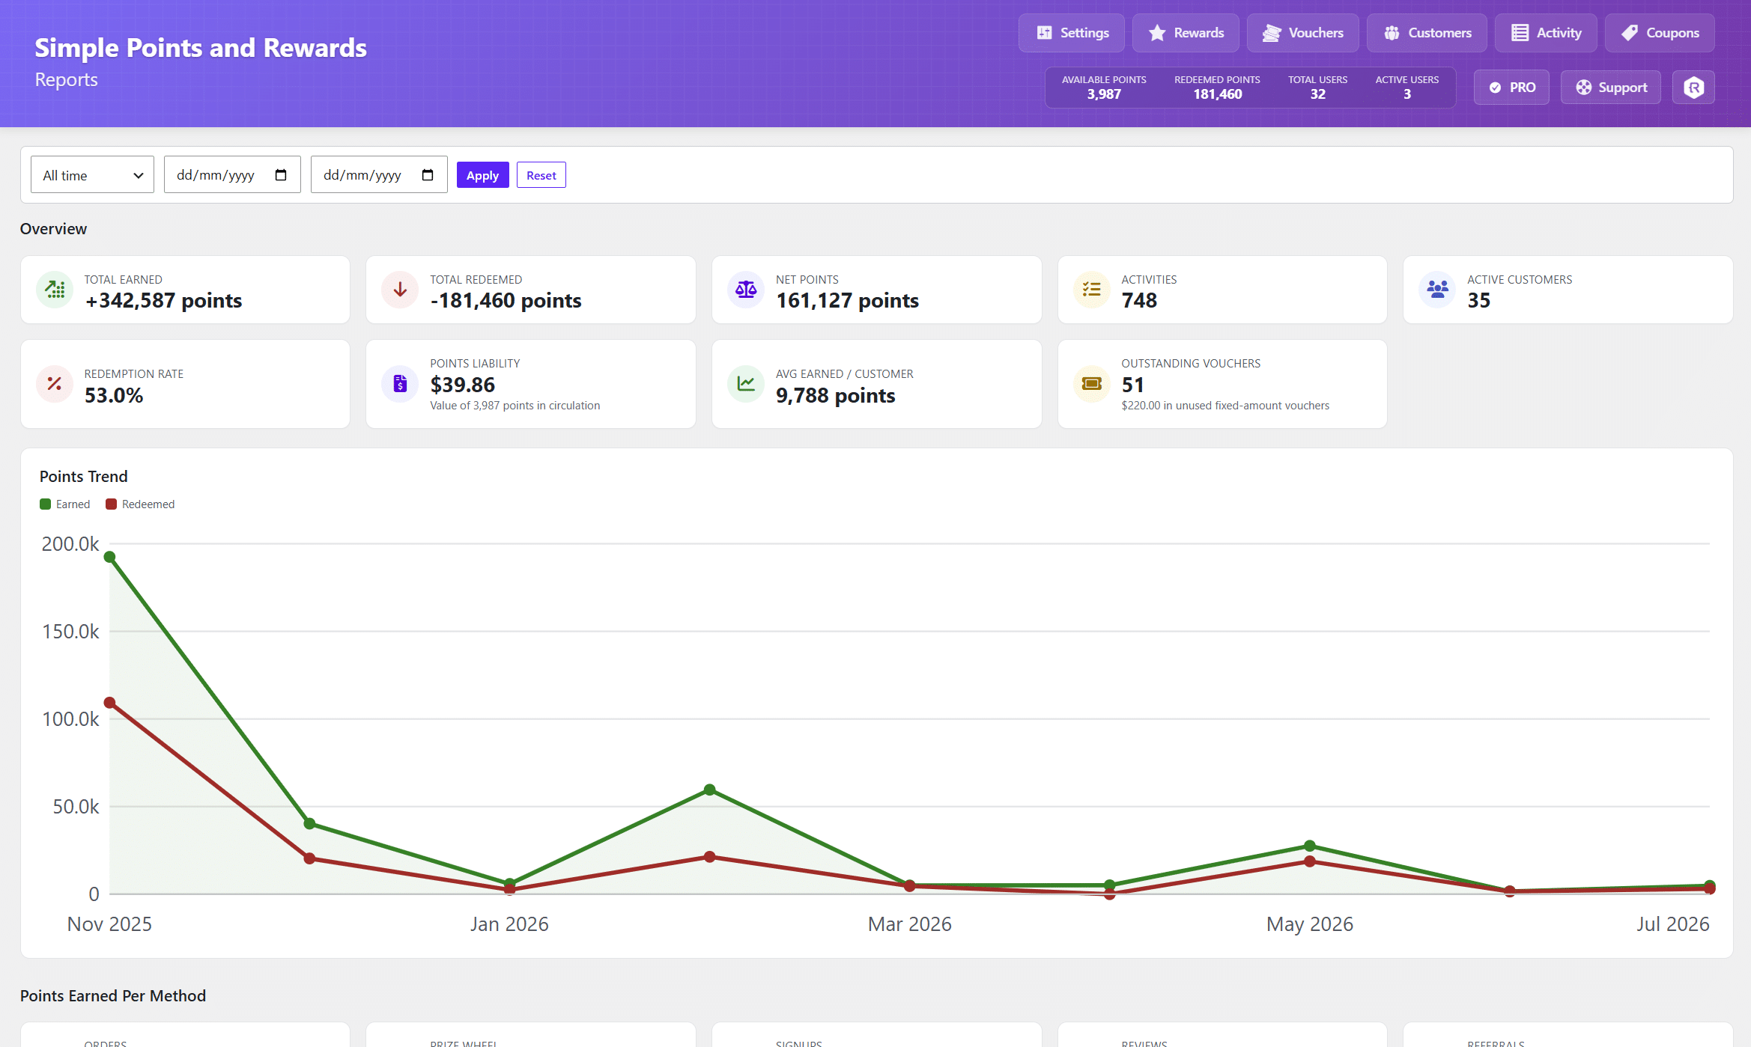This screenshot has height=1047, width=1751.
Task: Expand the All time period dropdown
Action: pyautogui.click(x=92, y=175)
